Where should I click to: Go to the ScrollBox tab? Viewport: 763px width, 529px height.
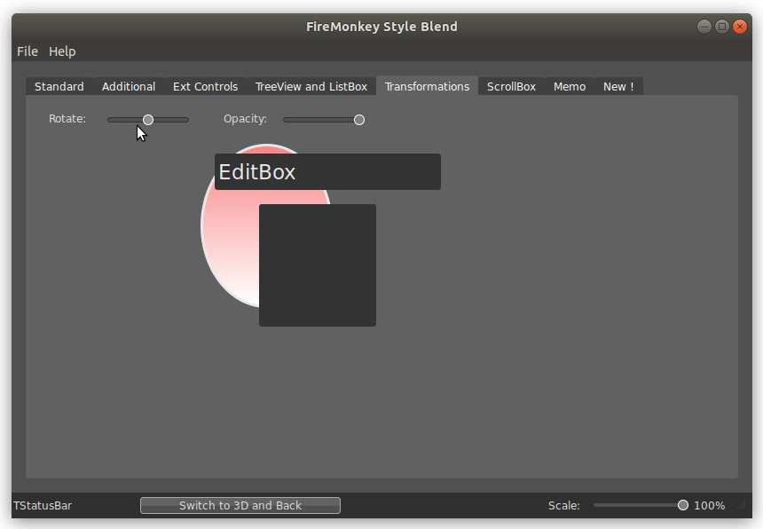point(511,87)
